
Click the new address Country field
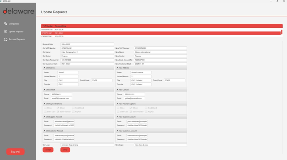[x=141, y=84]
